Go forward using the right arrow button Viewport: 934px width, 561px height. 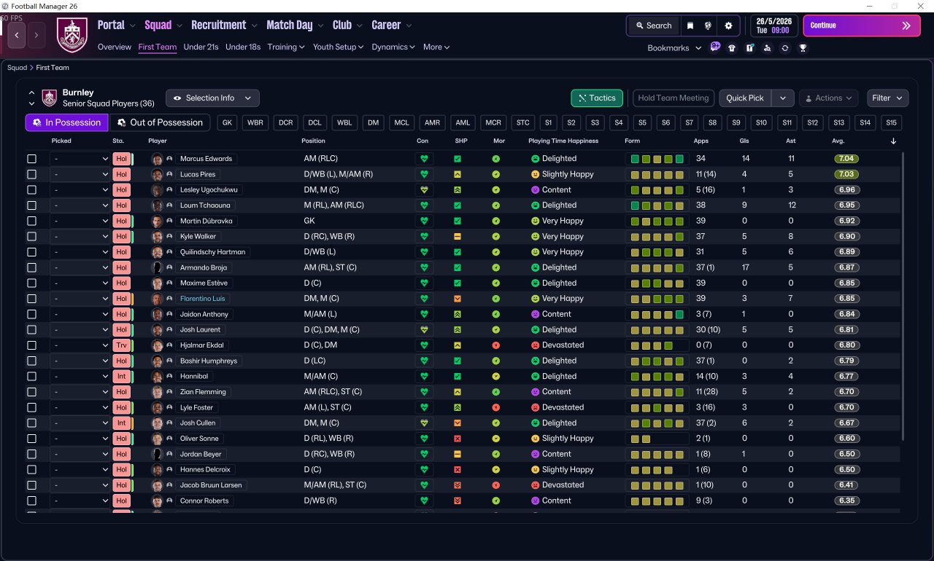click(36, 34)
